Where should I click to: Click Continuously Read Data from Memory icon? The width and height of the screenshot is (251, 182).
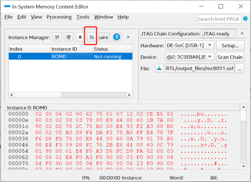click(69, 37)
